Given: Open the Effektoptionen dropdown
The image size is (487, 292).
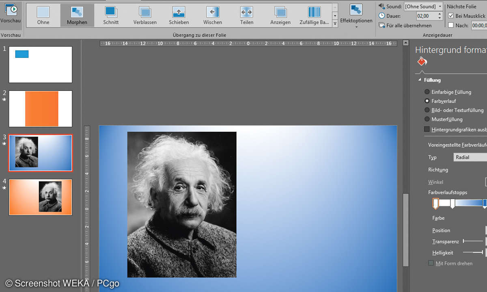Looking at the screenshot, I should pos(356,15).
